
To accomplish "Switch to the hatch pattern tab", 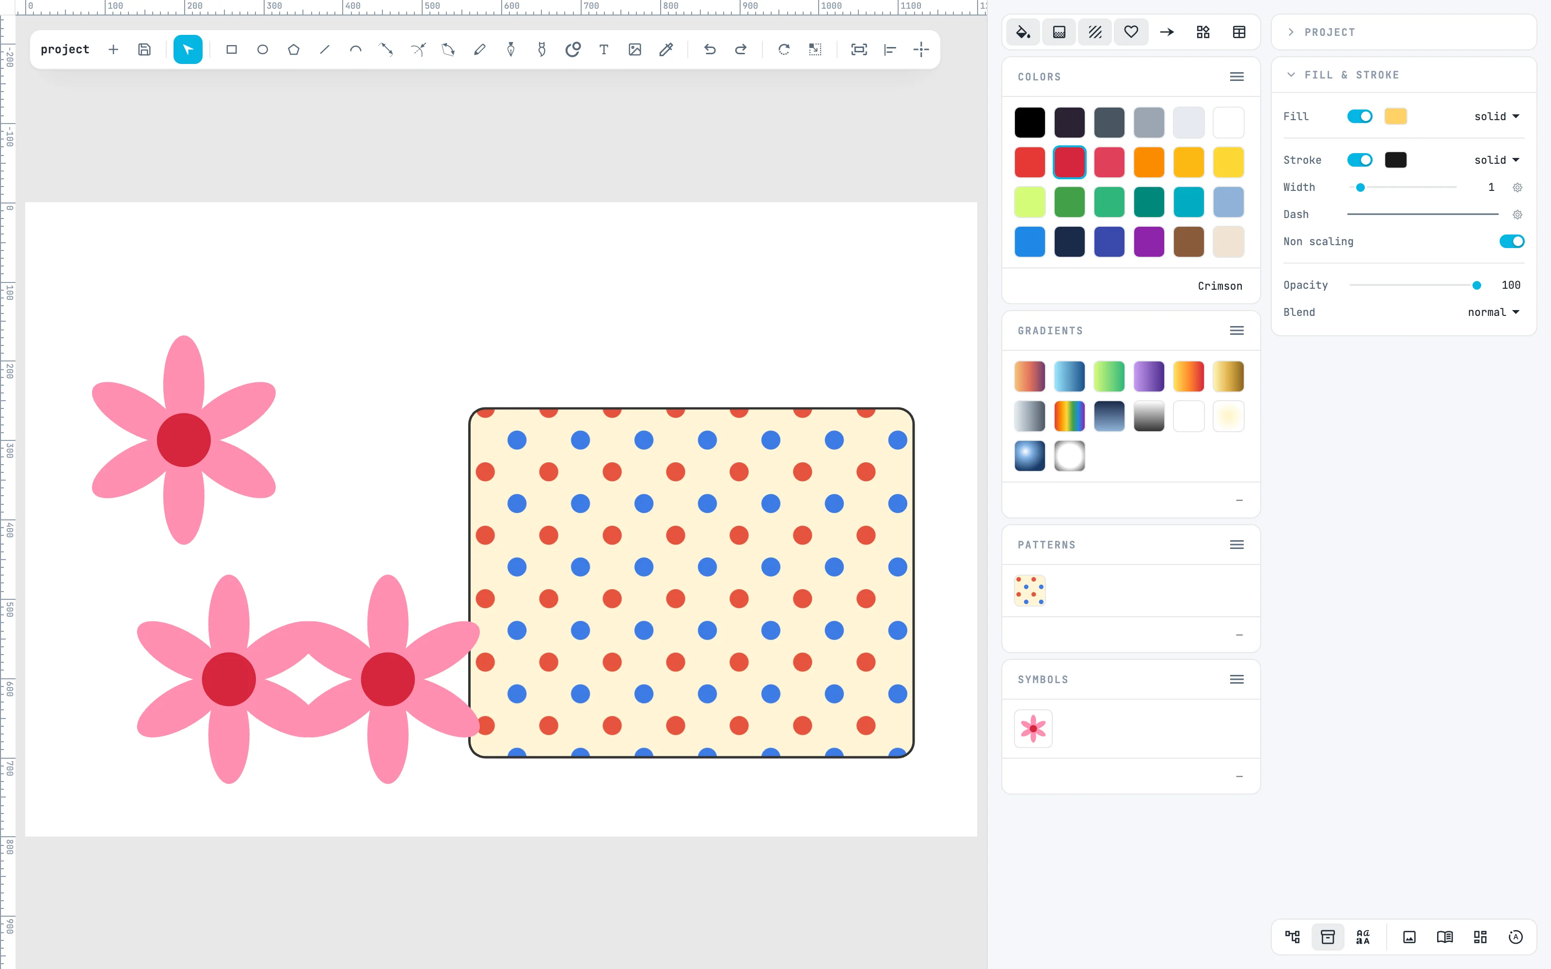I will 1095,32.
